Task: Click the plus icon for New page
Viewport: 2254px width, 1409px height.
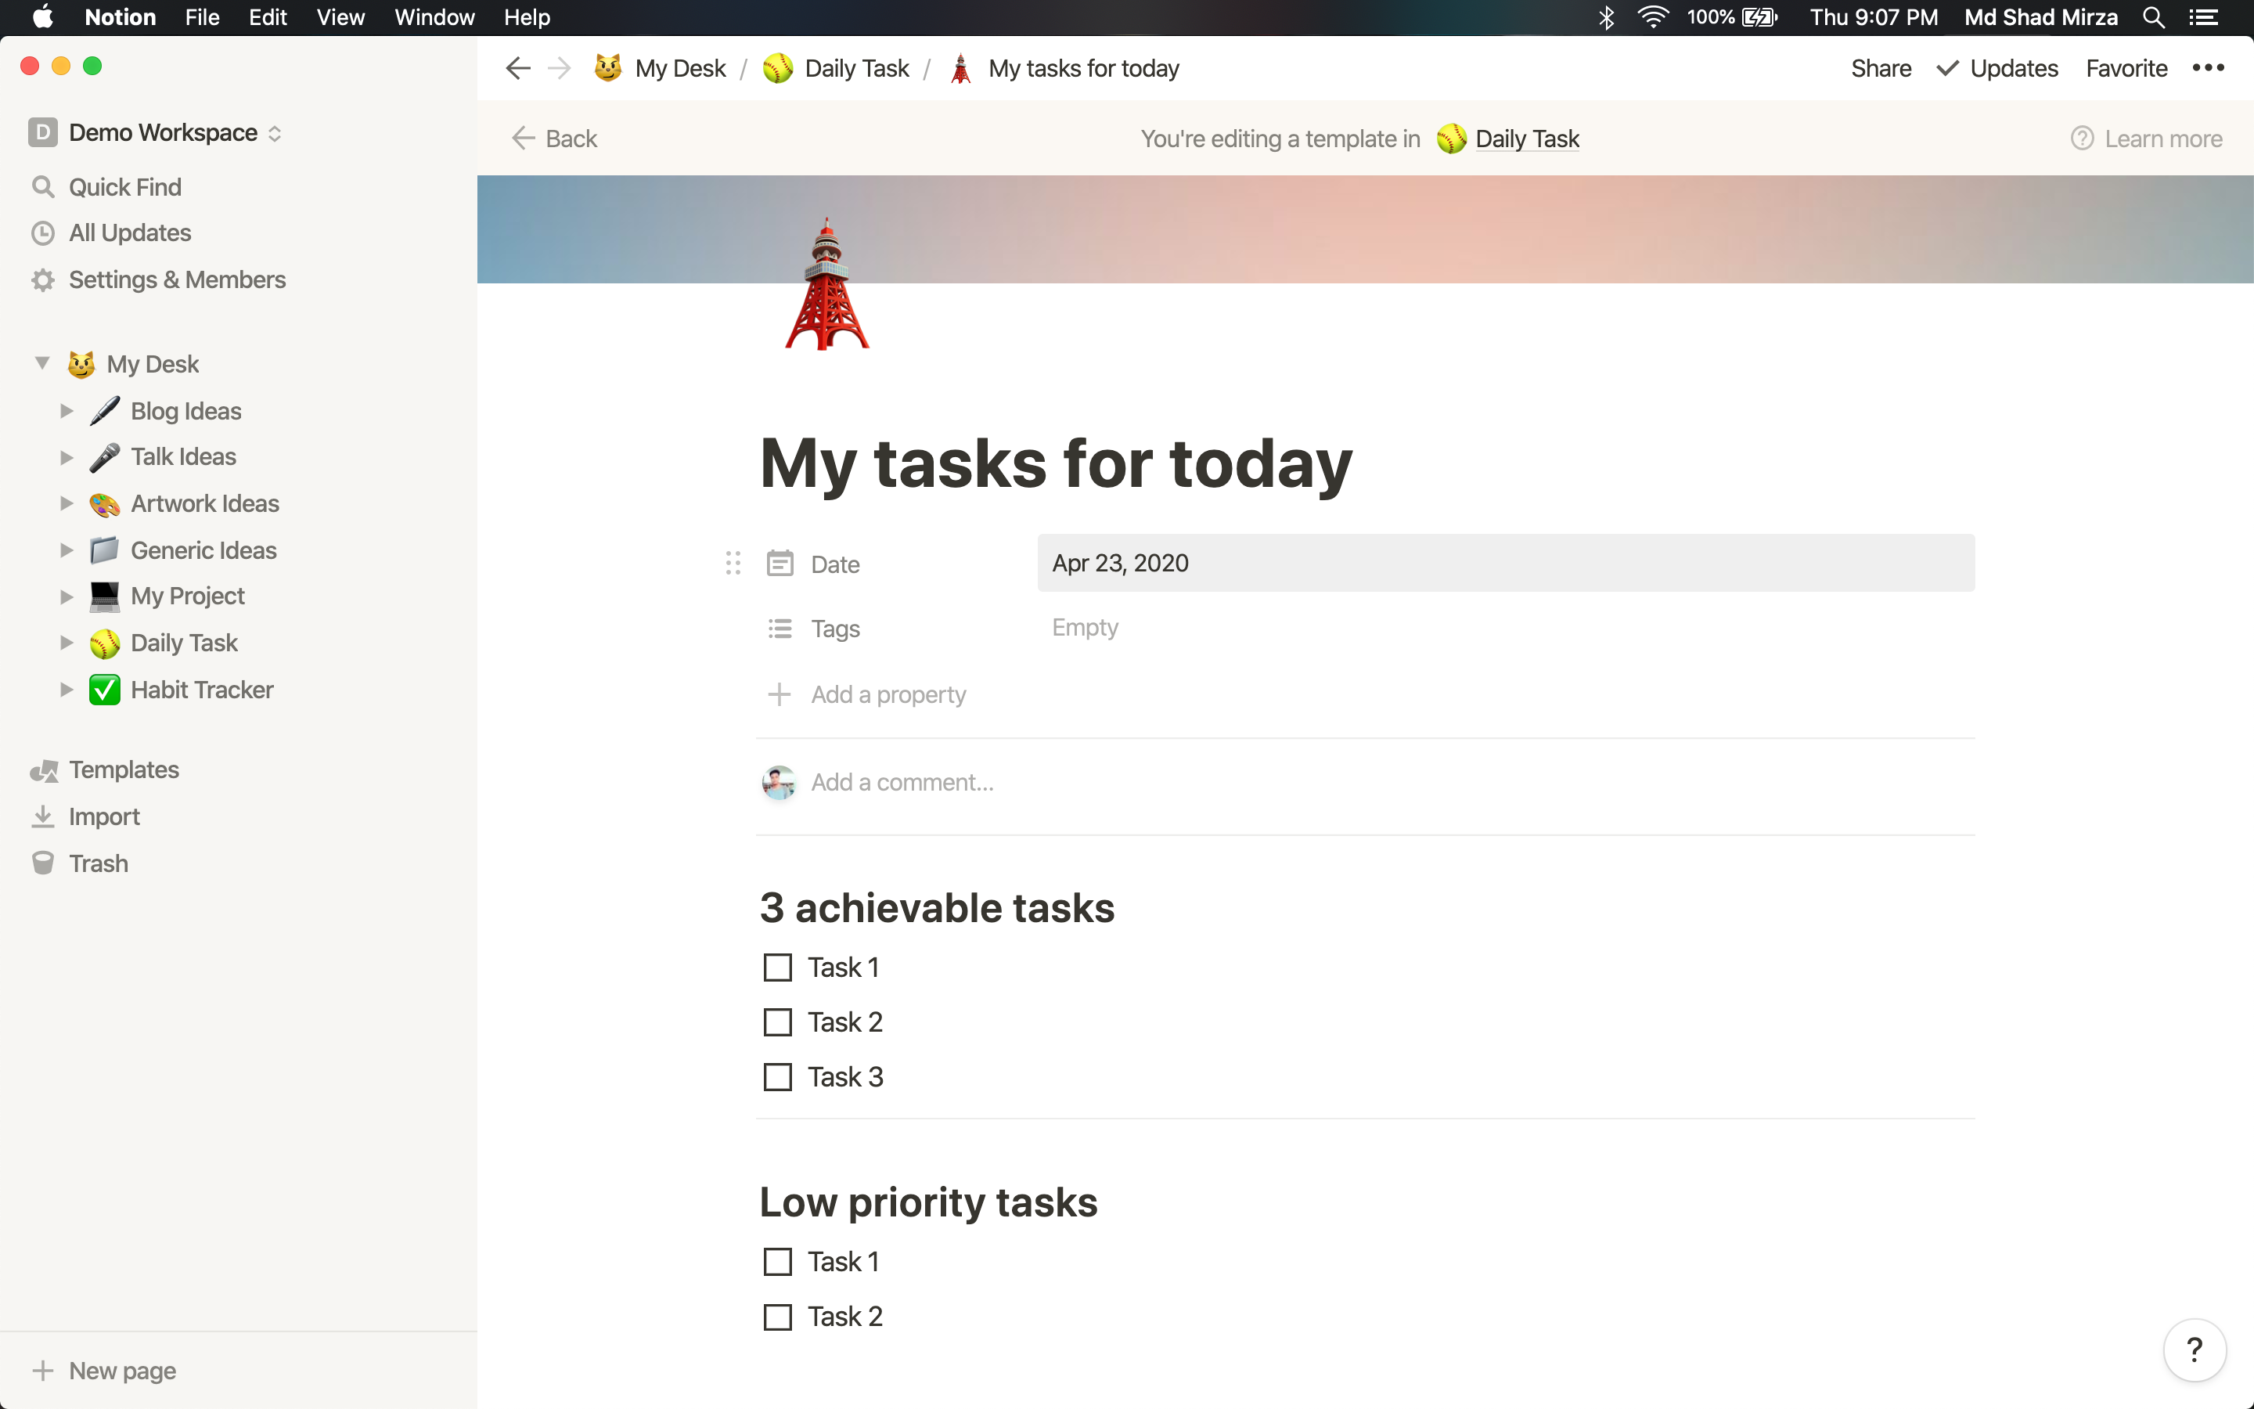Action: tap(42, 1370)
